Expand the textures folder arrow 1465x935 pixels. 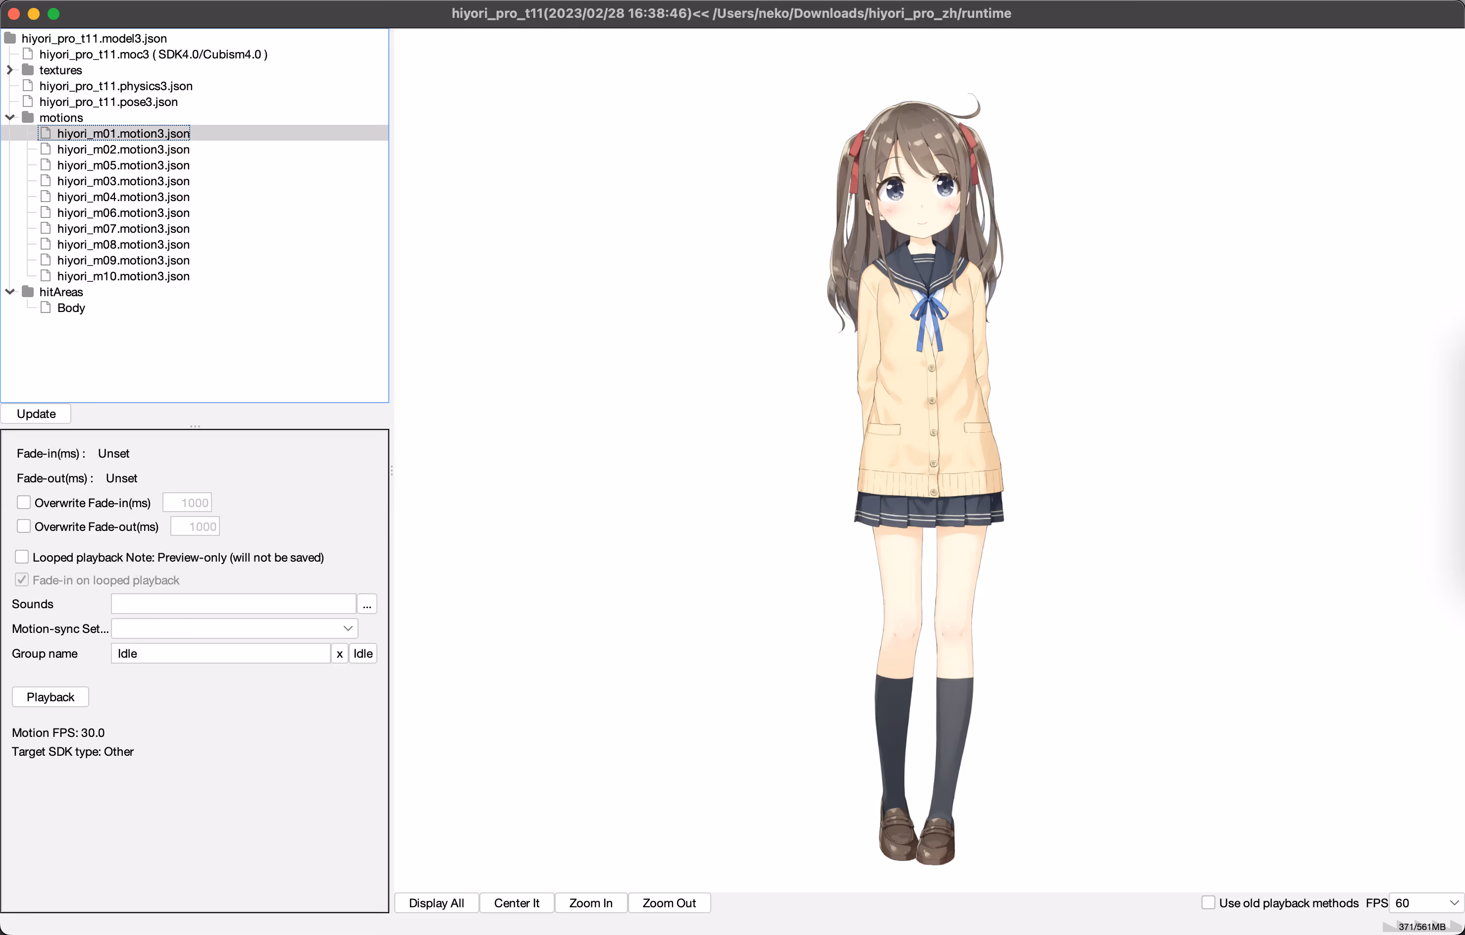pos(10,70)
